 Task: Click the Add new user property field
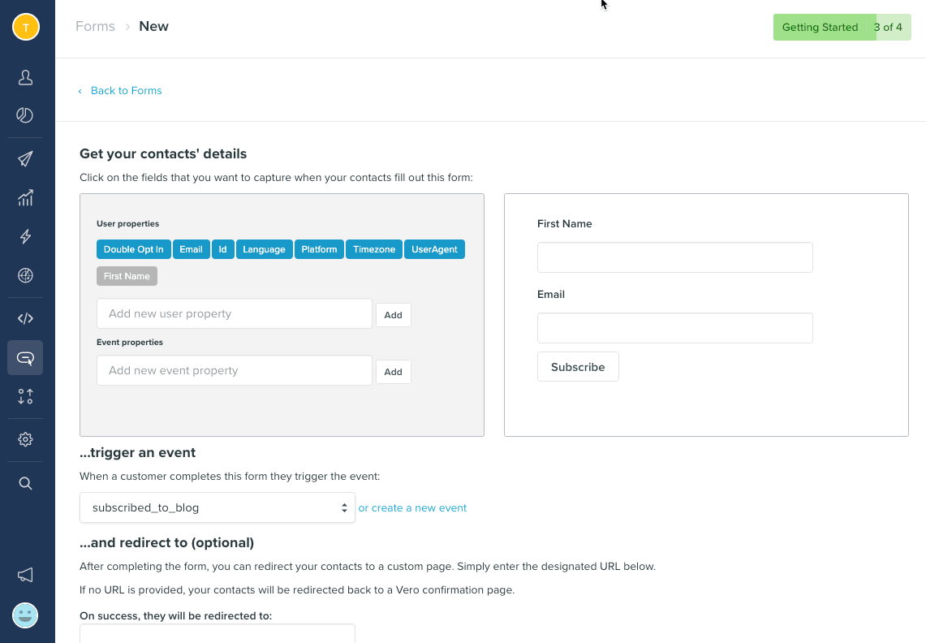pos(234,313)
